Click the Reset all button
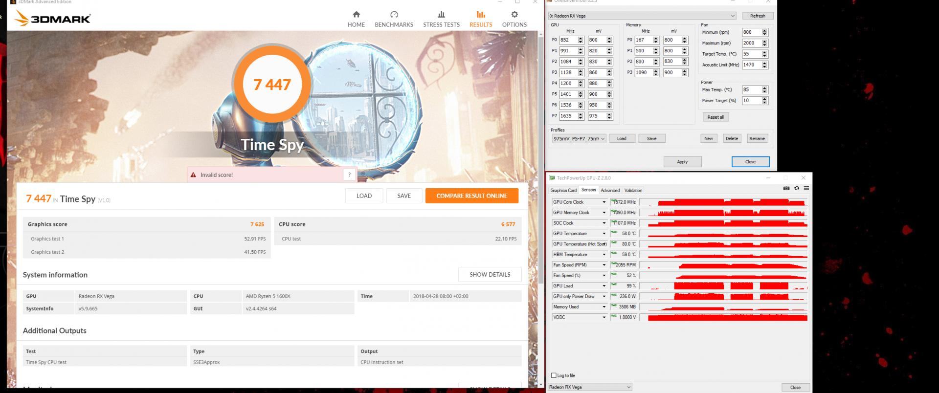Image resolution: width=939 pixels, height=393 pixels. [x=715, y=117]
